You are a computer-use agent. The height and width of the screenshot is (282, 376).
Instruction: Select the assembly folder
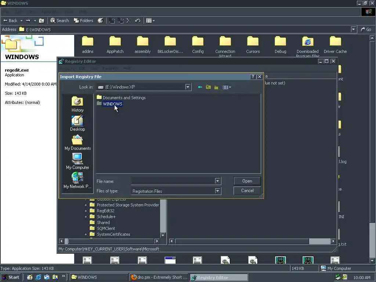click(x=142, y=45)
